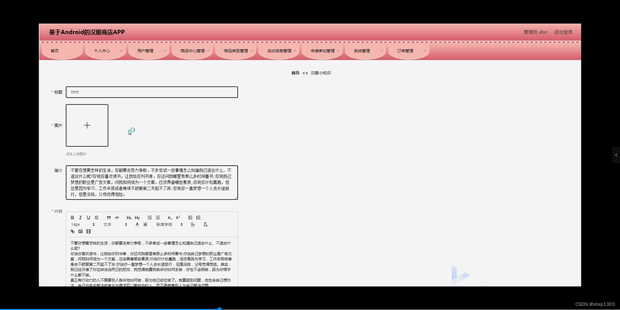Clear text formatting with the Tx icon
Screen dimensions: 620x310
[x=205, y=224]
